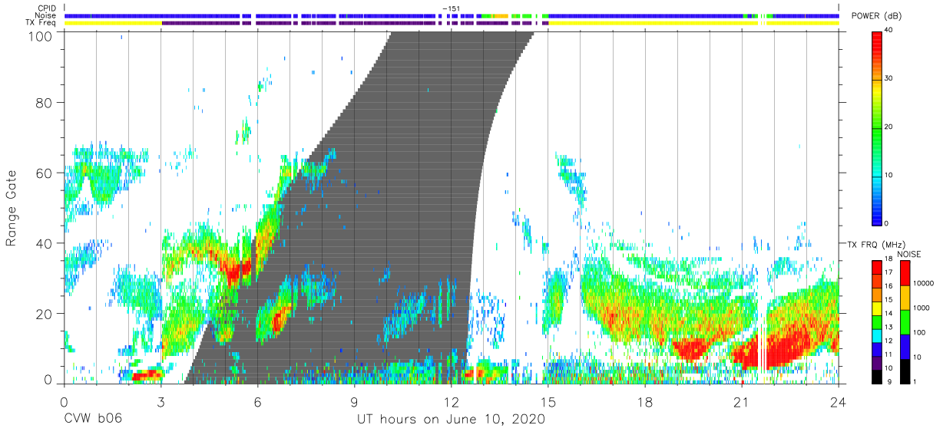The image size is (943, 435).
Task: Click UT hours axis tick '6'
Action: [x=257, y=401]
